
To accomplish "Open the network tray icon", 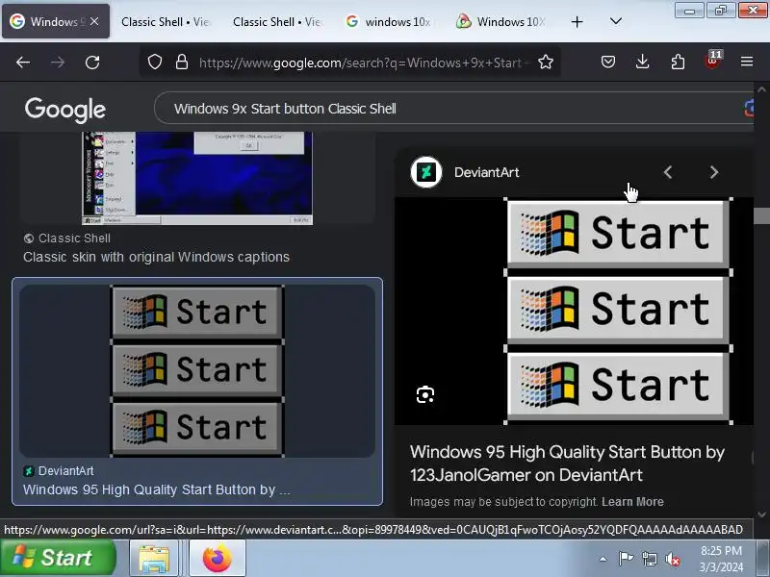I will point(649,559).
